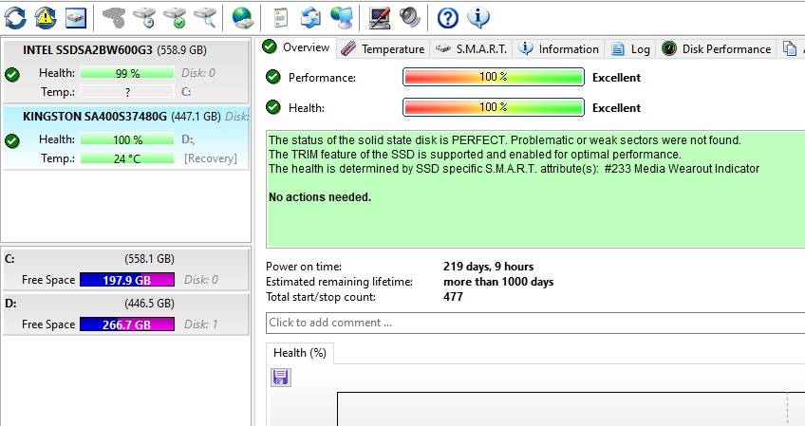
Task: Click green check icon beside INTEL disk
Action: 12,74
